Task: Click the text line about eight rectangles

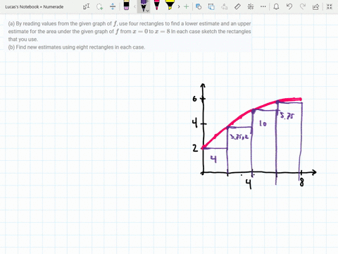Action: 77,47
